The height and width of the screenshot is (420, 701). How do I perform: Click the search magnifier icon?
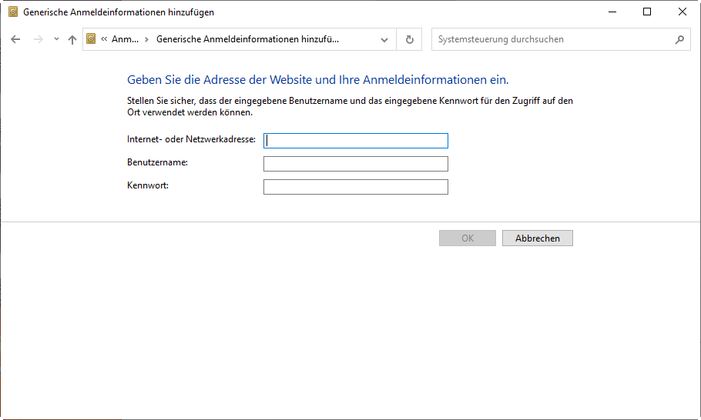pyautogui.click(x=679, y=39)
